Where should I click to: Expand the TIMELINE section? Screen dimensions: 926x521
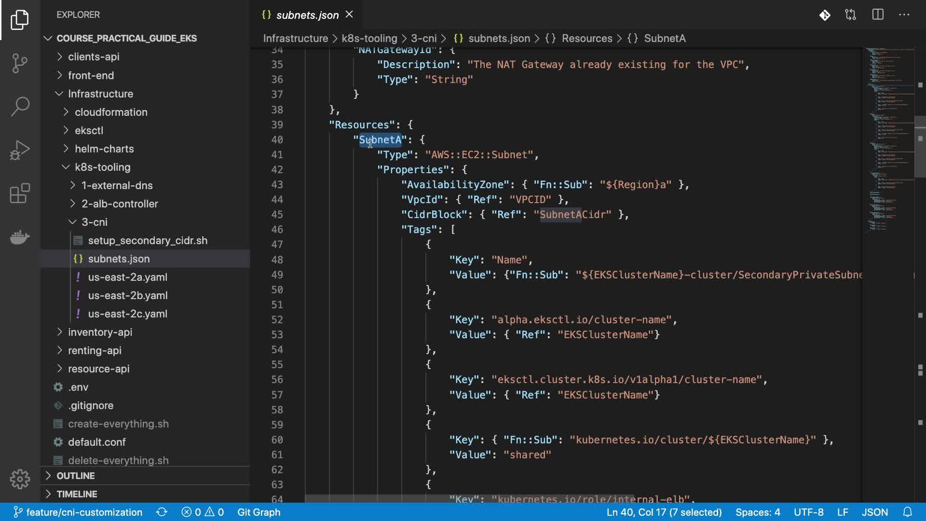pyautogui.click(x=77, y=494)
